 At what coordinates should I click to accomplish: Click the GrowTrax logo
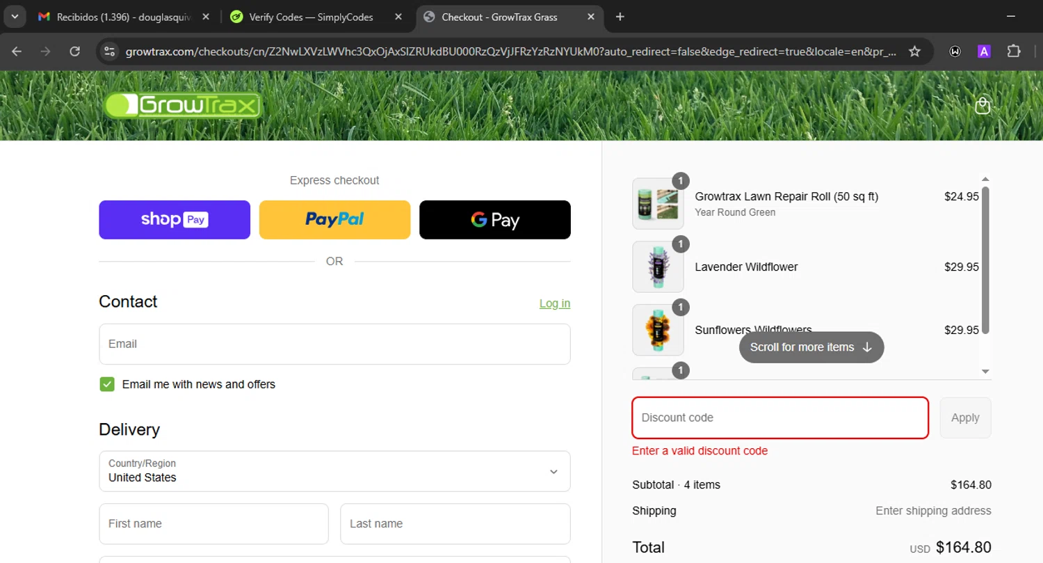coord(184,105)
